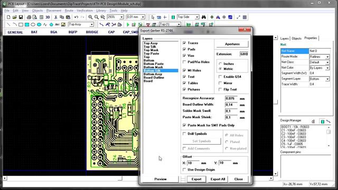Click the Extension input field
Screen dimensions: 338x190
(x=244, y=54)
